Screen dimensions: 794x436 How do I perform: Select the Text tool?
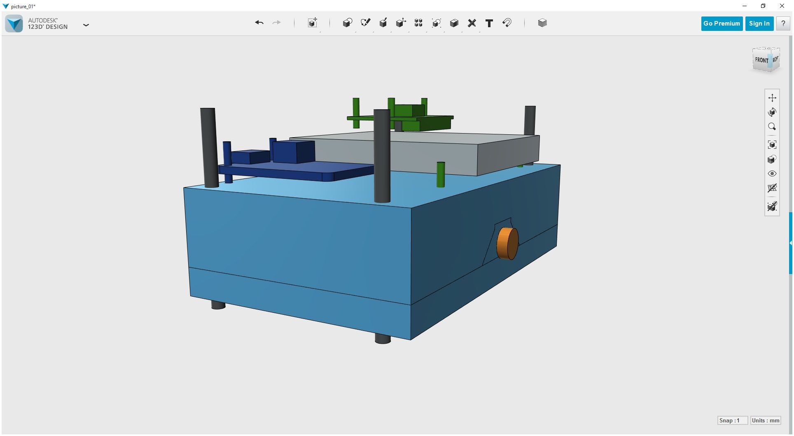pyautogui.click(x=489, y=23)
